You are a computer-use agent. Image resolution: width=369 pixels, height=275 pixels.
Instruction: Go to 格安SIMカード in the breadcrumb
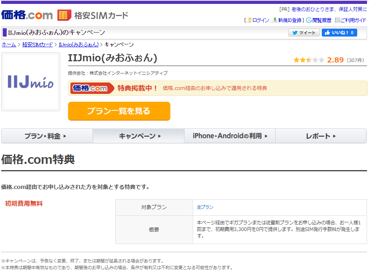tap(37, 45)
